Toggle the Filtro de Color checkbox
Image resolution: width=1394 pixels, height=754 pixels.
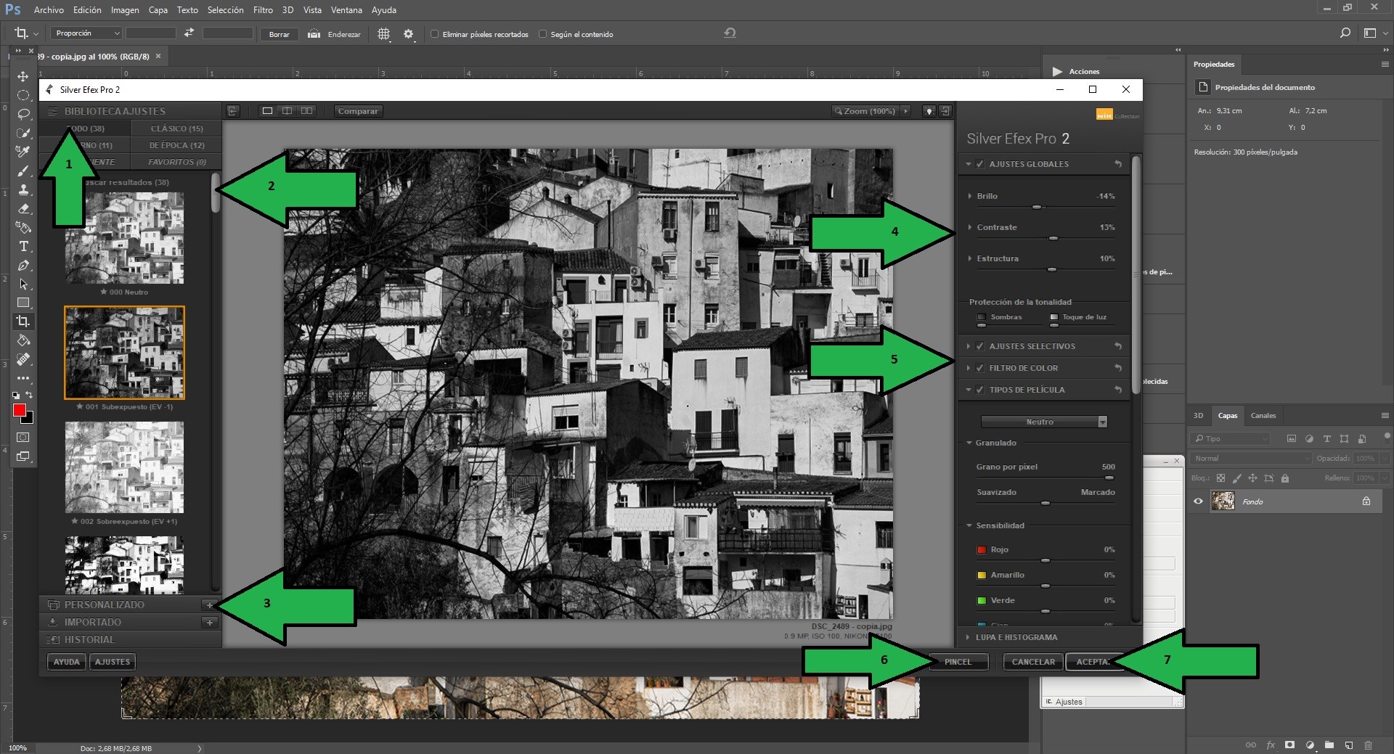pyautogui.click(x=979, y=368)
